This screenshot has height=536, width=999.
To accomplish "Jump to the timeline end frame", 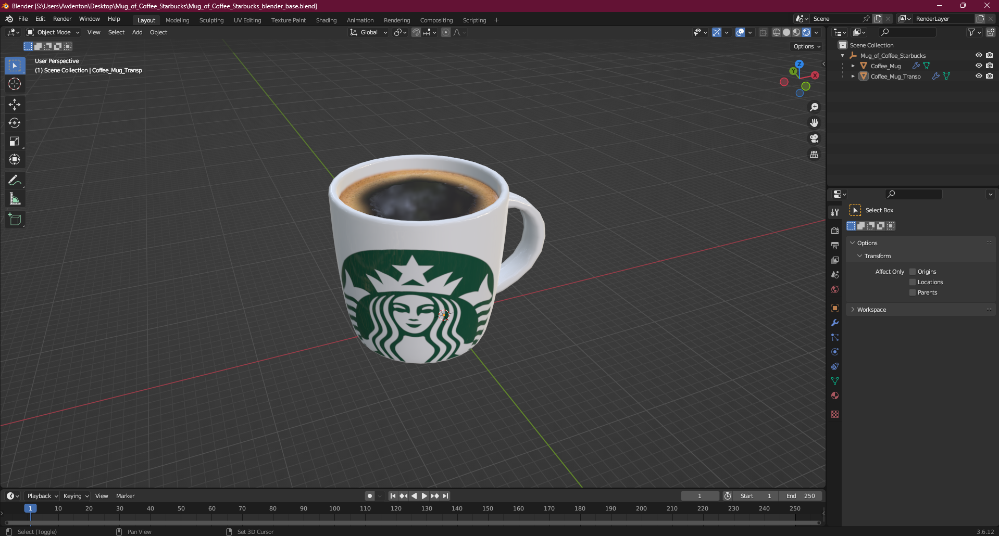I will coord(446,496).
